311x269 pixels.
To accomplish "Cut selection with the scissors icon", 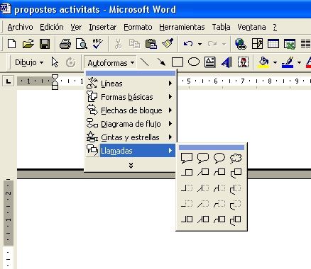I will 118,44.
